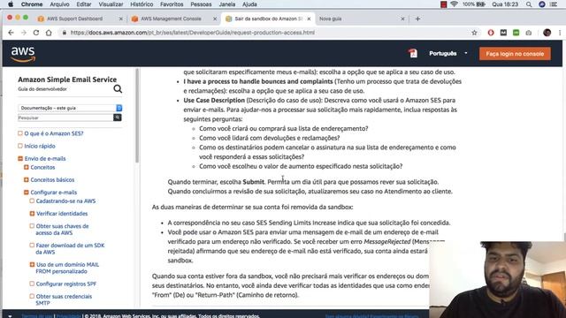This screenshot has height=318, width=566.
Task: Open the 'Documentação - este guia' dropdown
Action: 70,108
